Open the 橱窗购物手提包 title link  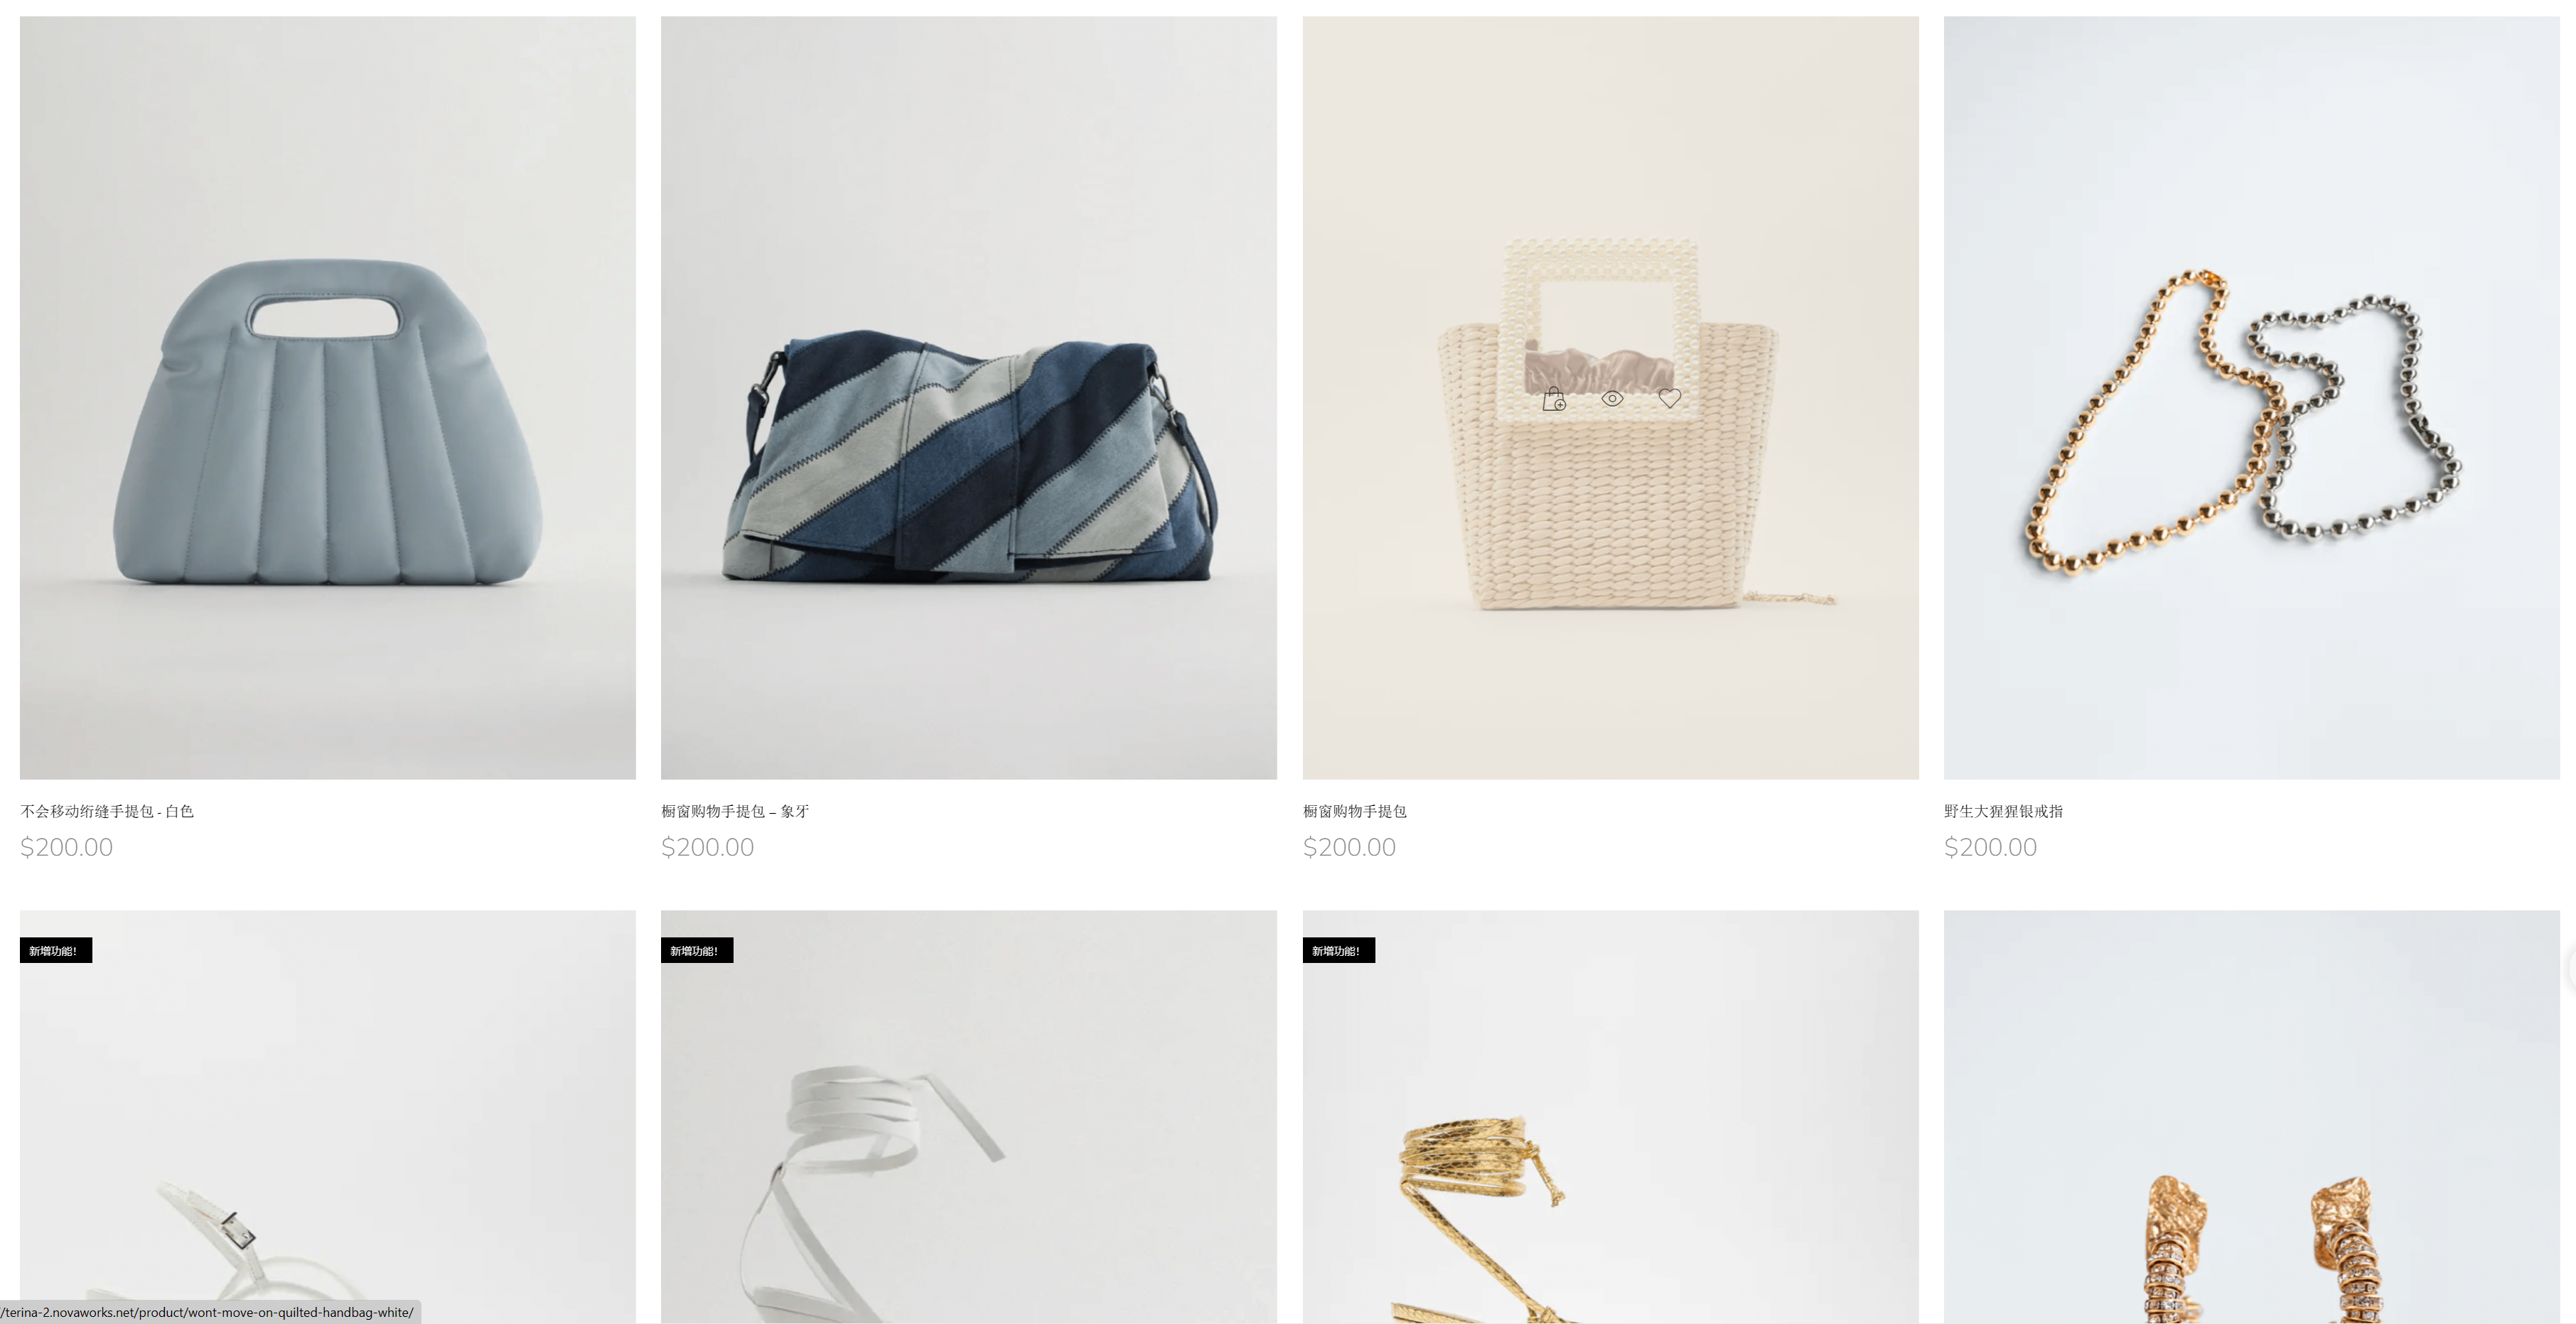click(x=1354, y=811)
